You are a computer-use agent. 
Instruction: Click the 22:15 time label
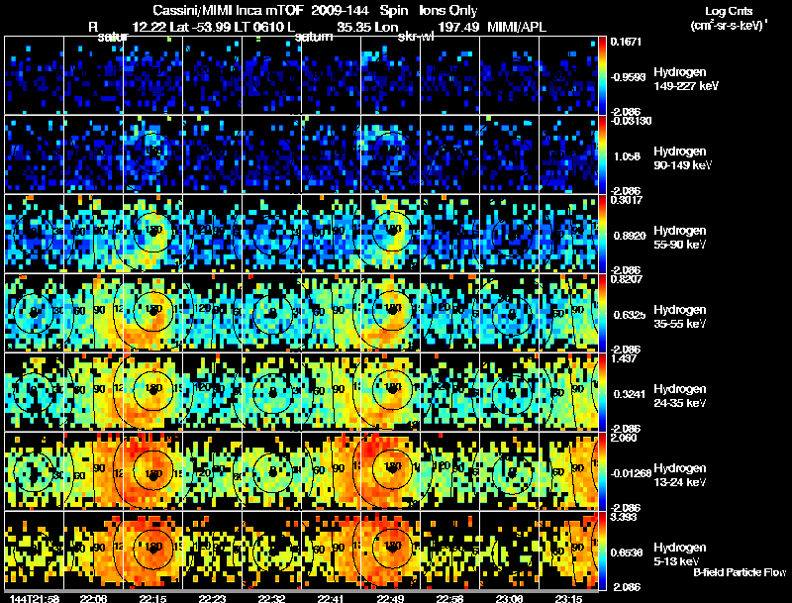153,598
